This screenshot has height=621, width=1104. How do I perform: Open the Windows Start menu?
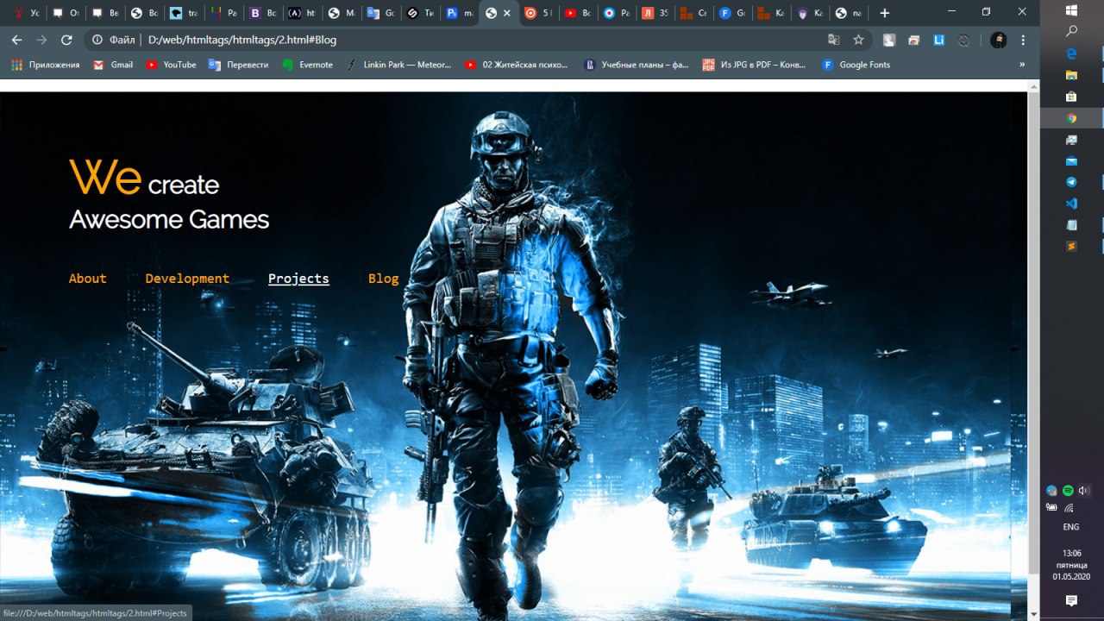click(x=1072, y=10)
